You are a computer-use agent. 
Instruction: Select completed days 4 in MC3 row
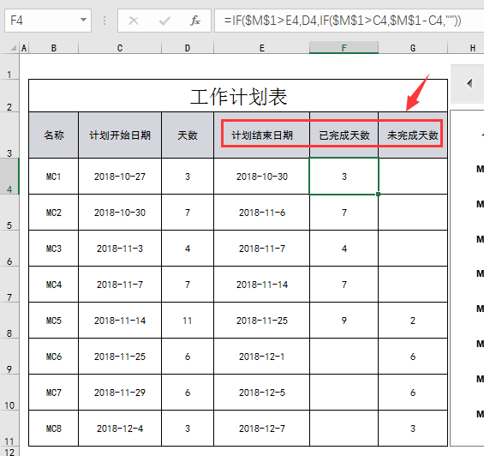(344, 249)
